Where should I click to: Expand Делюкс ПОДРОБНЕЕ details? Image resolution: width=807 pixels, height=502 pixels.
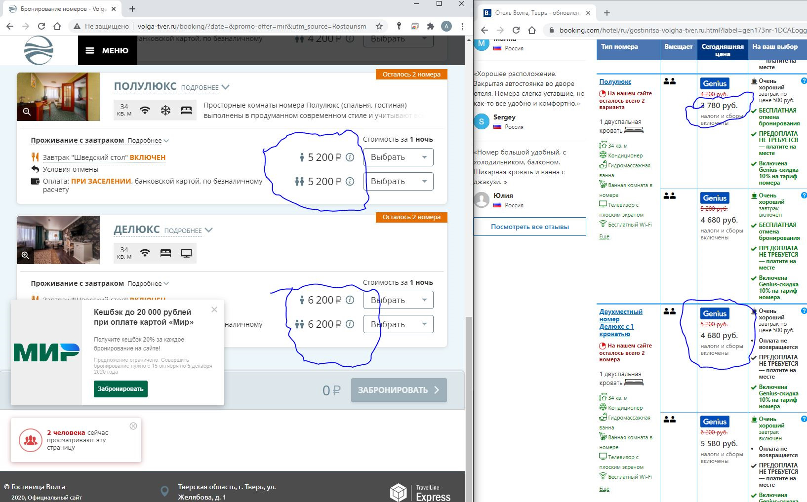click(188, 231)
